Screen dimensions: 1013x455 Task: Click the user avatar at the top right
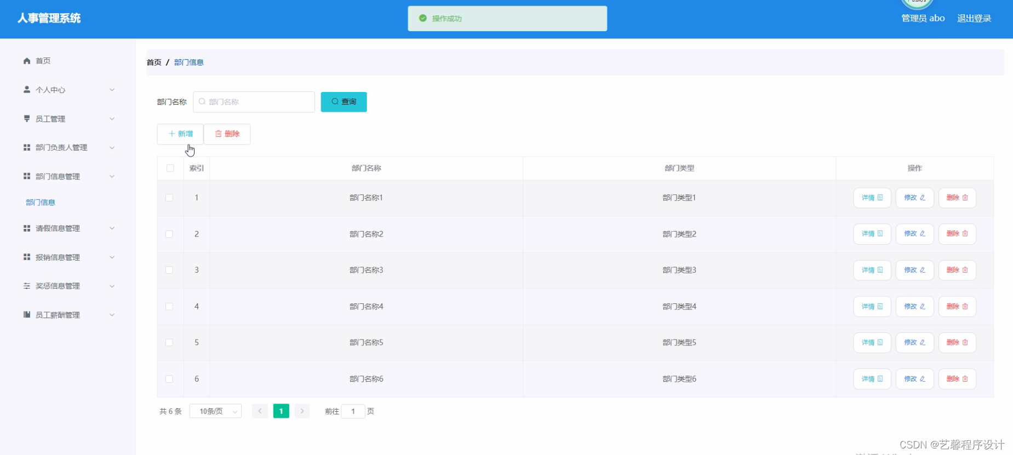(x=917, y=3)
